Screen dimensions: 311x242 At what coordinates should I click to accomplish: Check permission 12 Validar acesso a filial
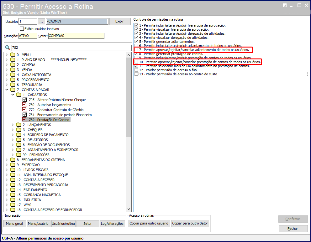(x=136, y=70)
